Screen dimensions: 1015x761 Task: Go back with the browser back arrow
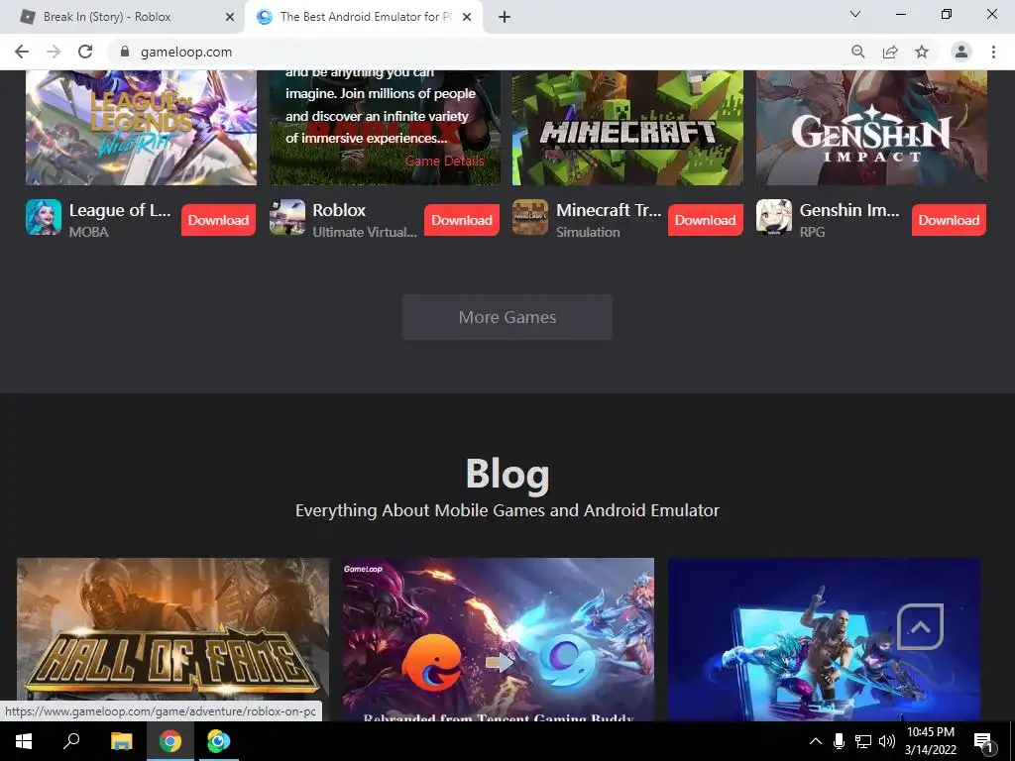click(22, 52)
